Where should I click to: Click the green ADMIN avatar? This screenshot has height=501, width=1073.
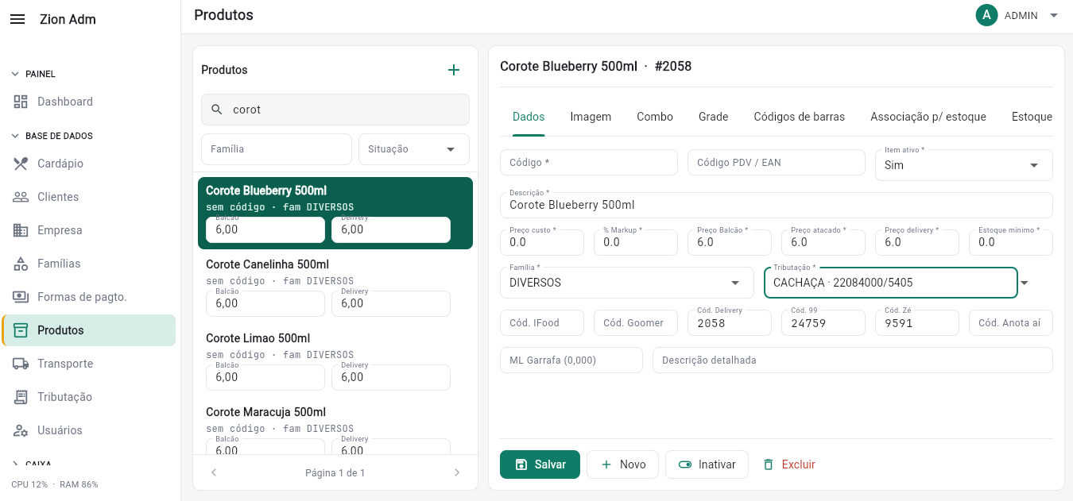(x=986, y=15)
